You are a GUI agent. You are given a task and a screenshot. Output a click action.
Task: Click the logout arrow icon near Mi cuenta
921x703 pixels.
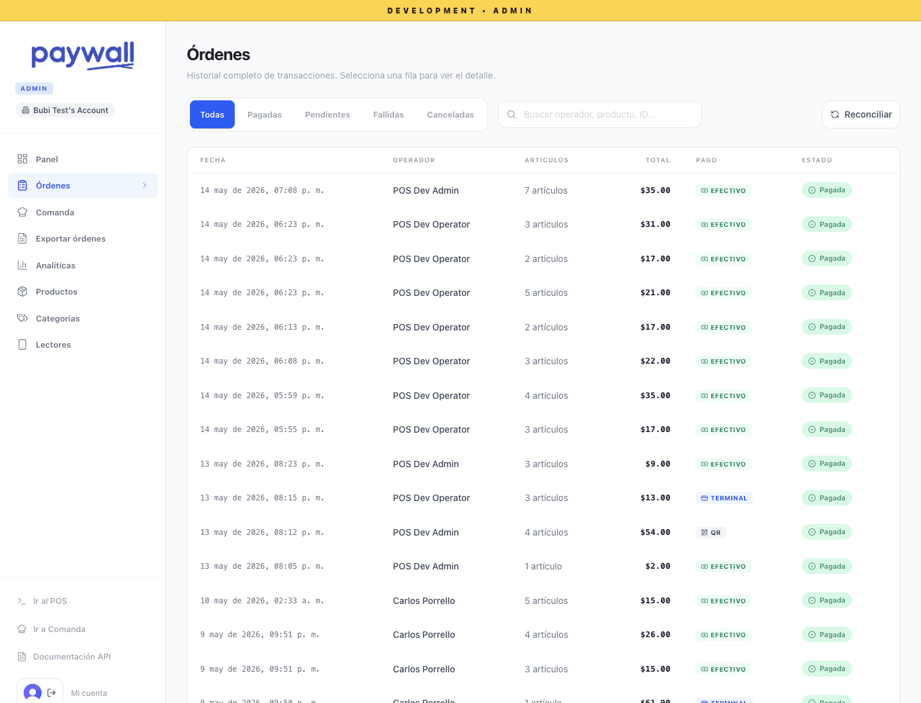[52, 693]
